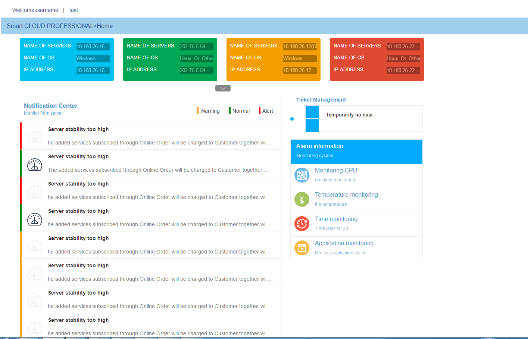Viewport: 528px width, 339px height.
Task: Go to Home in the breadcrumb
Action: coord(105,26)
